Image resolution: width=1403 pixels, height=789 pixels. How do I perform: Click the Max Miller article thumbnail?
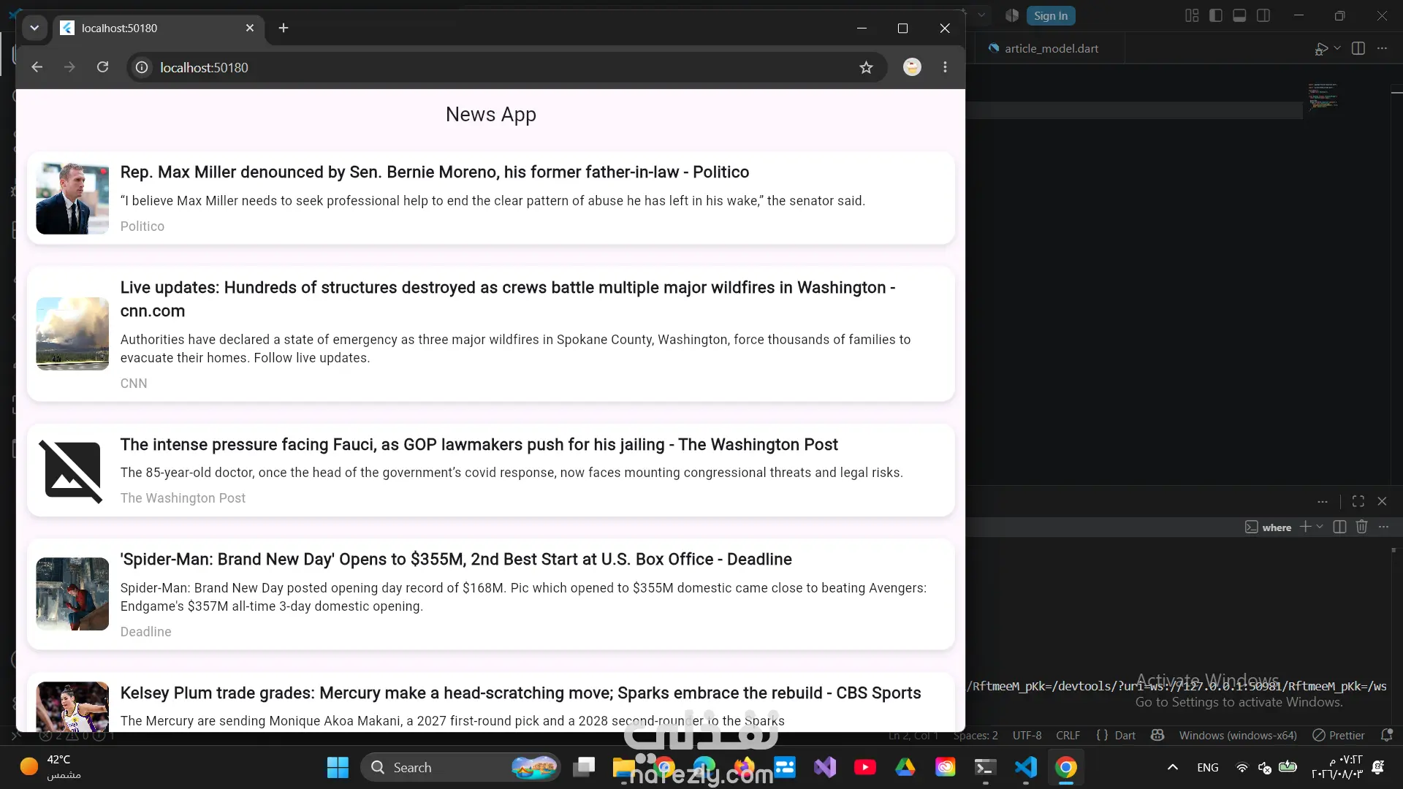[x=72, y=198]
